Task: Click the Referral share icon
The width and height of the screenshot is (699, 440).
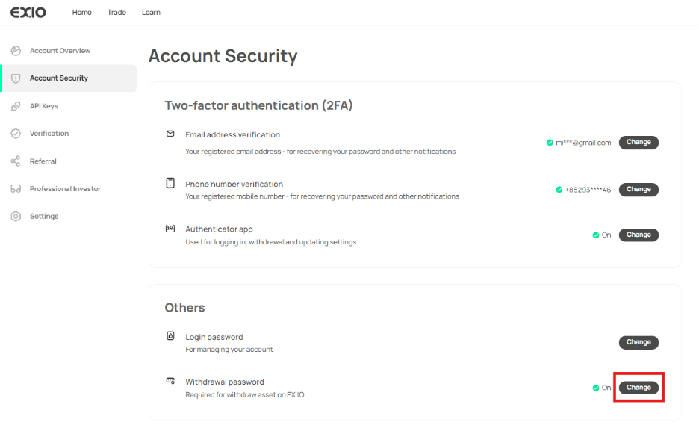Action: tap(16, 161)
